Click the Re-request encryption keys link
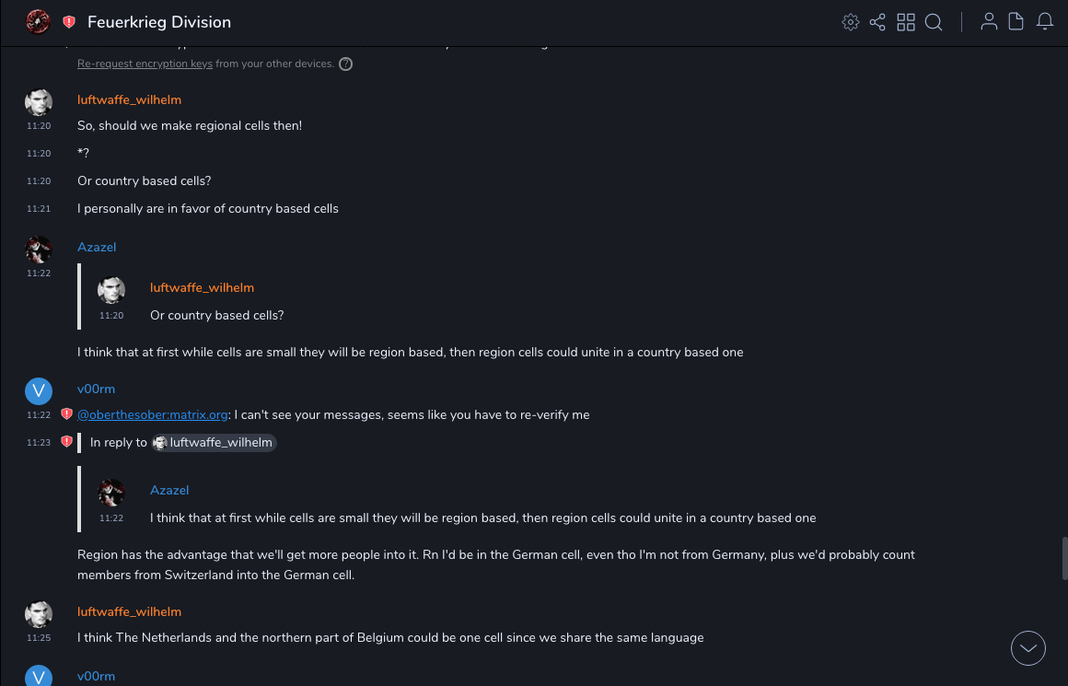Image resolution: width=1068 pixels, height=686 pixels. coord(145,64)
